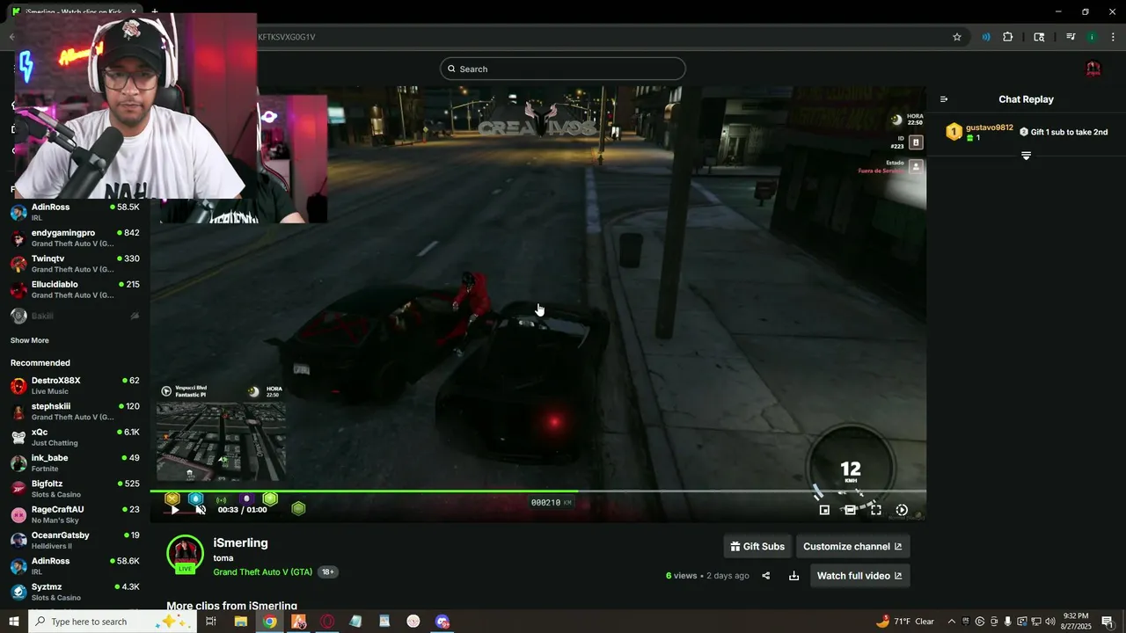Play the clip using the play button
Screen dimensions: 1126x633
[x=174, y=510]
